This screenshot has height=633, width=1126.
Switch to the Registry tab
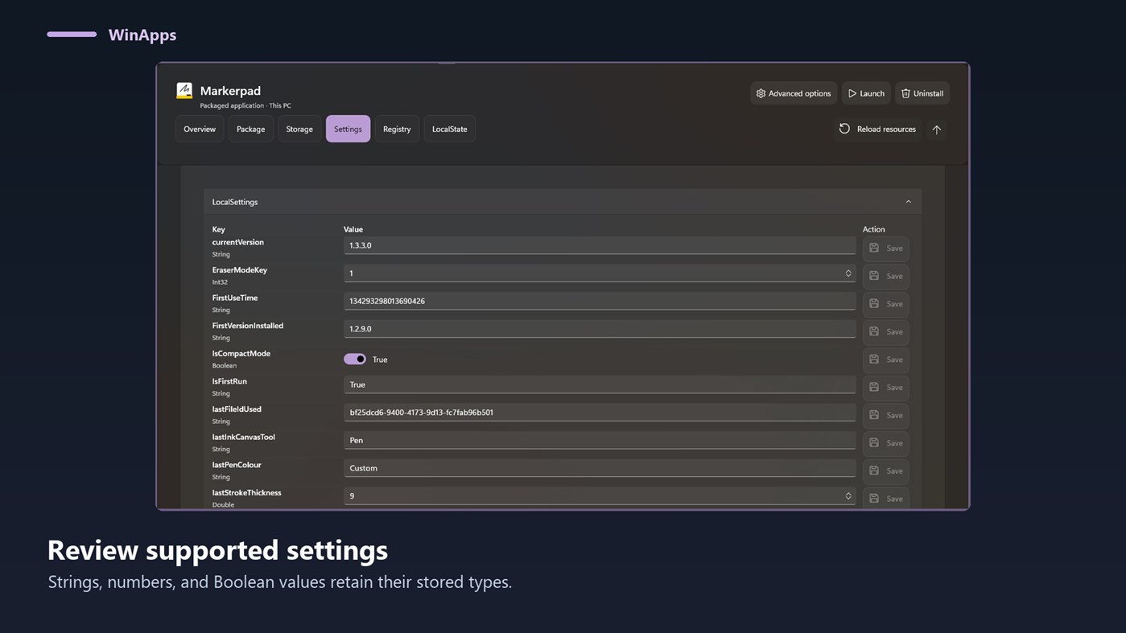(397, 129)
